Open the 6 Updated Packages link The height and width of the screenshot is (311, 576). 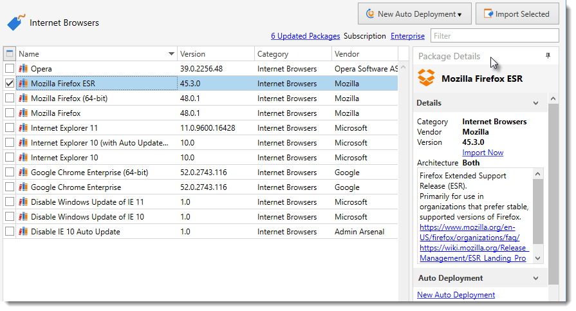click(305, 36)
